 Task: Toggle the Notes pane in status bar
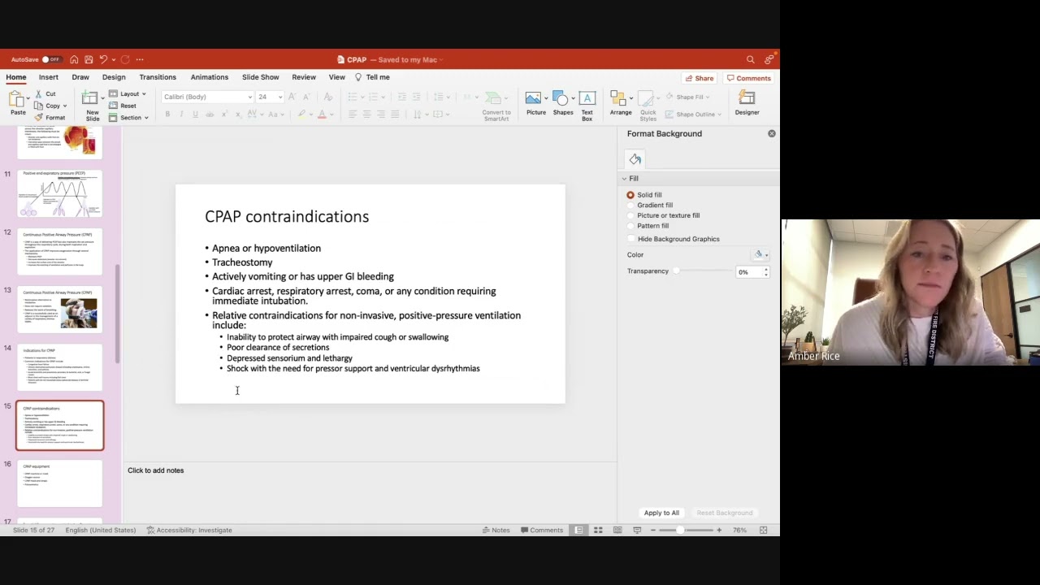[496, 530]
